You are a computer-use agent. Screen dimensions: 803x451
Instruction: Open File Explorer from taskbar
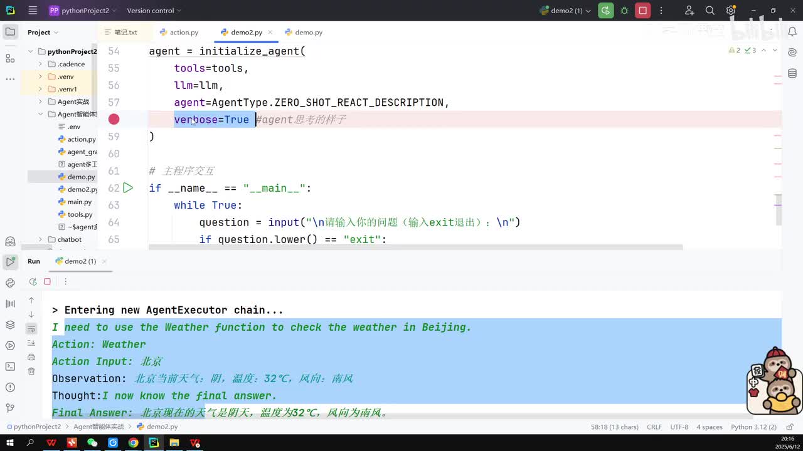click(x=174, y=443)
